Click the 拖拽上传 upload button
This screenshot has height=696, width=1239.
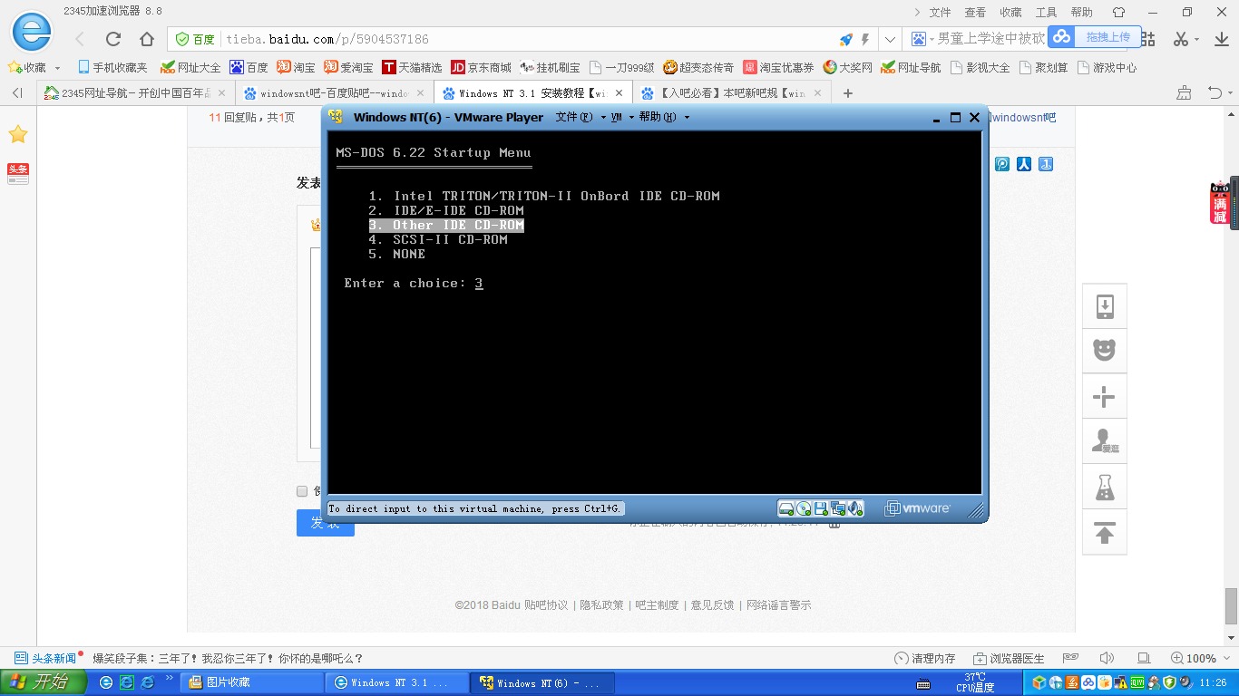tap(1095, 37)
